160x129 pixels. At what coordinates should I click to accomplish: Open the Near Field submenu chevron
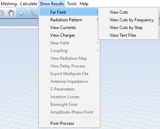click(97, 43)
